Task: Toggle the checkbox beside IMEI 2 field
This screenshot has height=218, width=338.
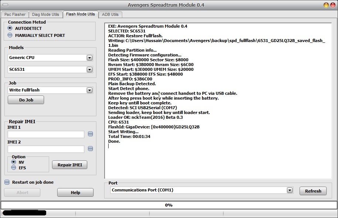Action: click(x=91, y=149)
